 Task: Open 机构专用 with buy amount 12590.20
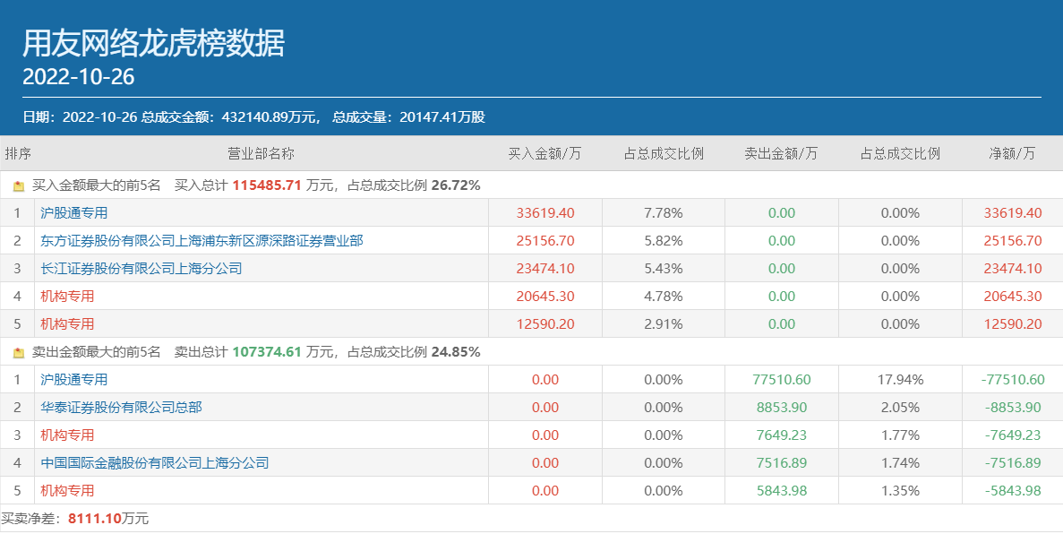67,324
